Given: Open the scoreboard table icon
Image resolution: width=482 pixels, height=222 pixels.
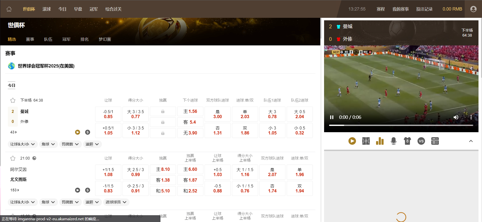Looking at the screenshot, I should click(x=435, y=141).
